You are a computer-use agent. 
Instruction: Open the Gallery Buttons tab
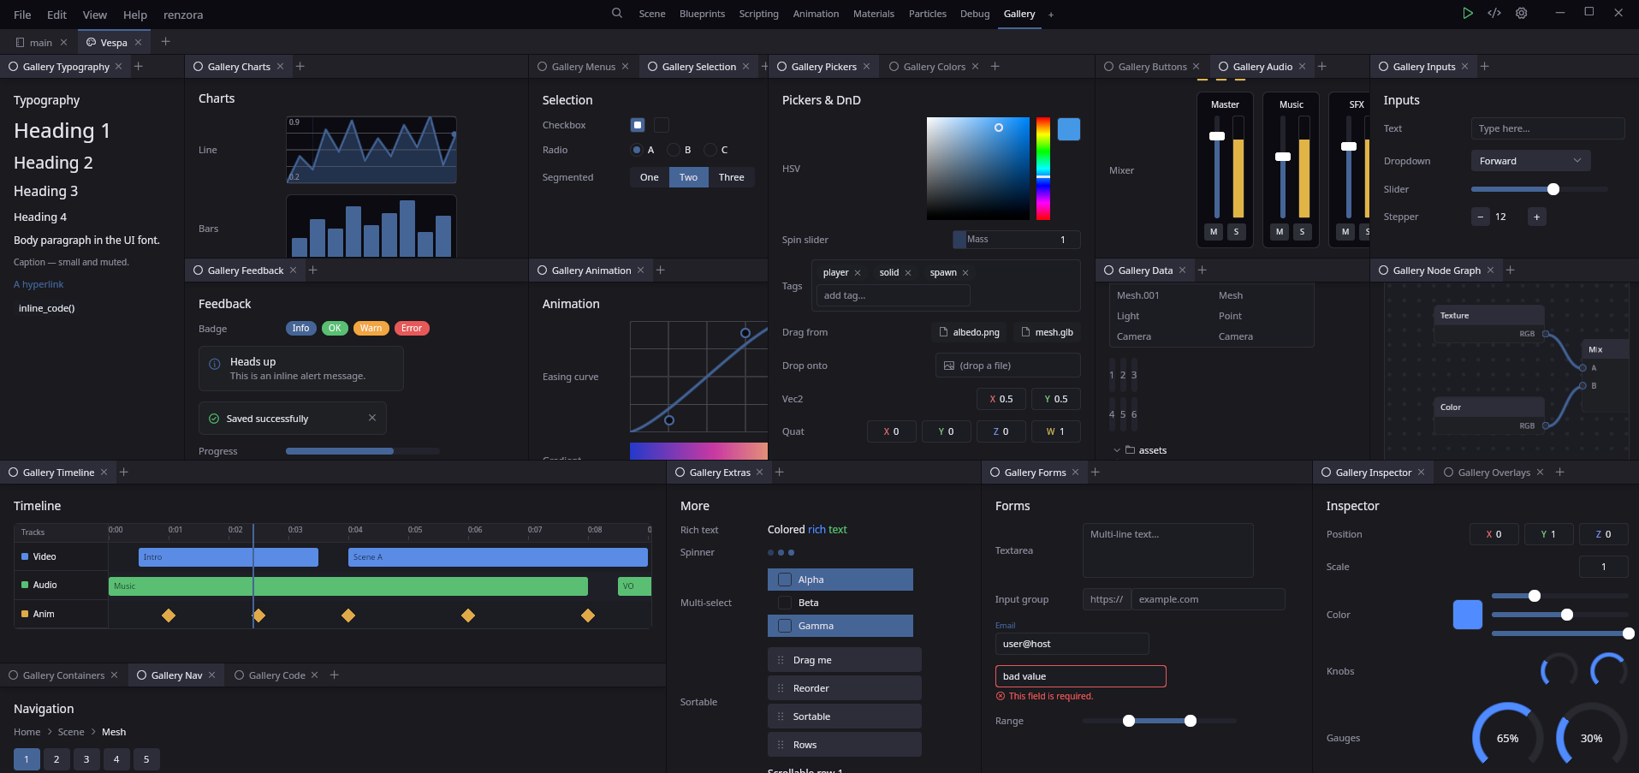pyautogui.click(x=1152, y=67)
